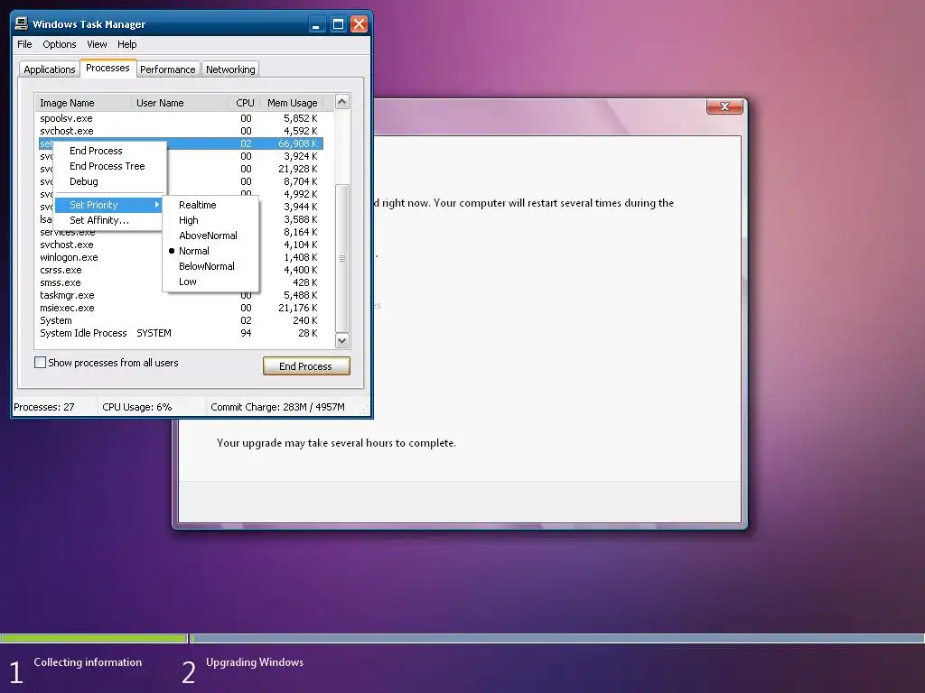Viewport: 925px width, 693px height.
Task: Maximize the Task Manager window
Action: pyautogui.click(x=338, y=24)
